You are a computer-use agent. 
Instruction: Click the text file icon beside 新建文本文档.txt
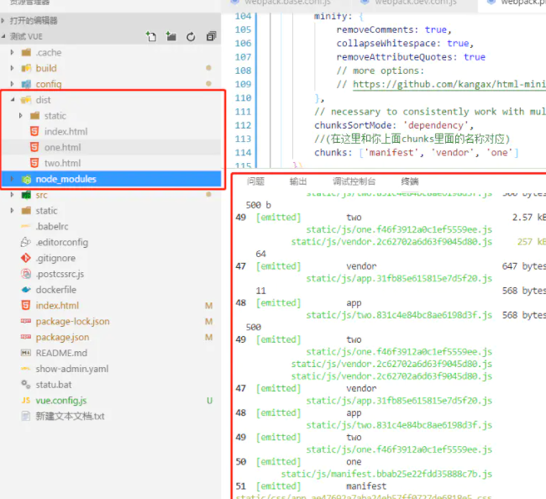click(26, 416)
